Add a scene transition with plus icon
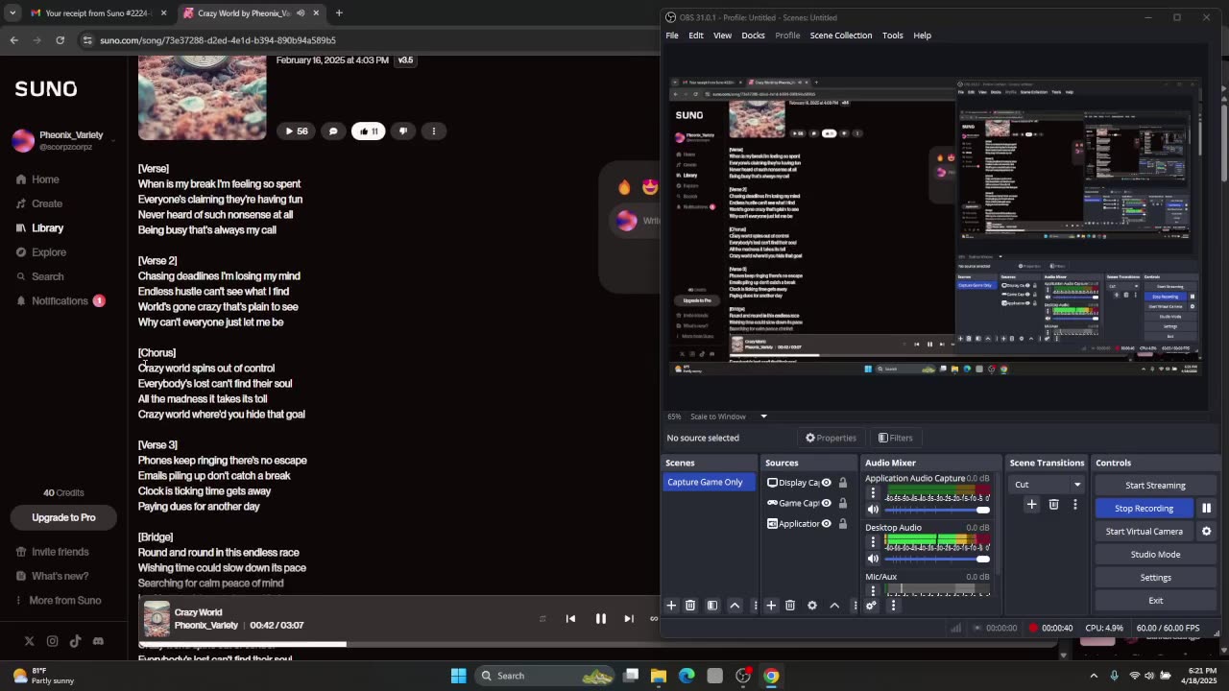The height and width of the screenshot is (691, 1229). click(1031, 504)
